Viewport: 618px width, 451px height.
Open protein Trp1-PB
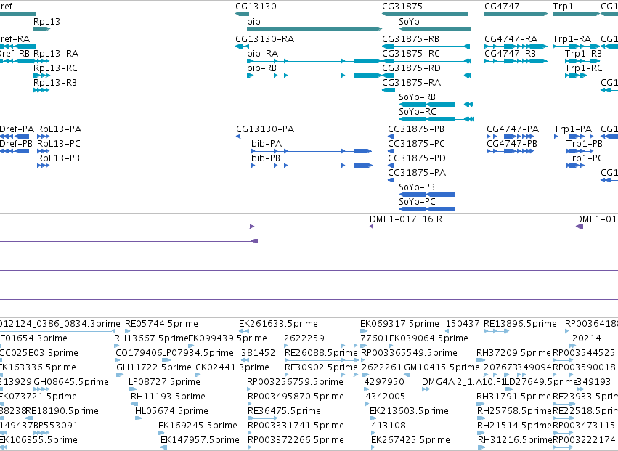pyautogui.click(x=585, y=144)
